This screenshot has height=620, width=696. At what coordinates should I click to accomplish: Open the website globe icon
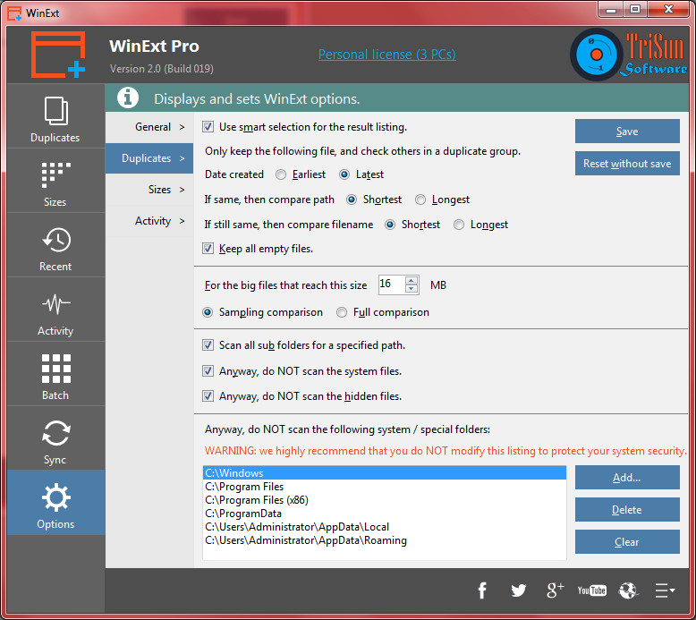pyautogui.click(x=628, y=590)
